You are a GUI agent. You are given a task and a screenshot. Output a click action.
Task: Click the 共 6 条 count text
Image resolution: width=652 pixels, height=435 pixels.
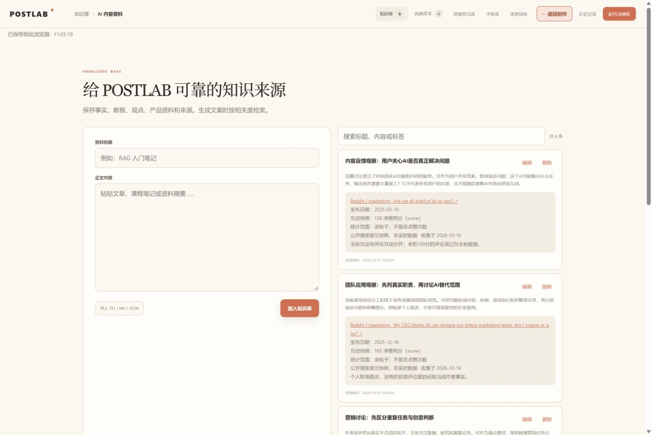556,136
